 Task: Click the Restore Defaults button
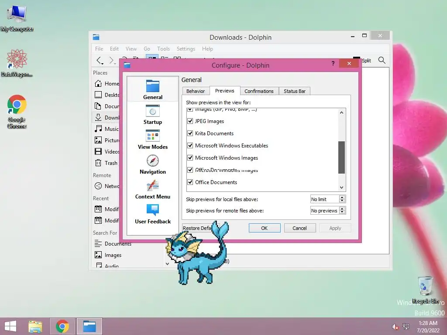click(x=197, y=228)
